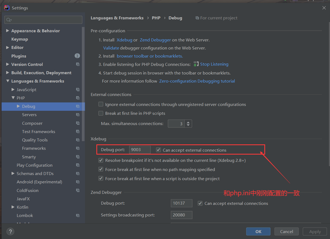This screenshot has width=330, height=239.
Task: Select Servers under PHP
Action: click(x=29, y=115)
